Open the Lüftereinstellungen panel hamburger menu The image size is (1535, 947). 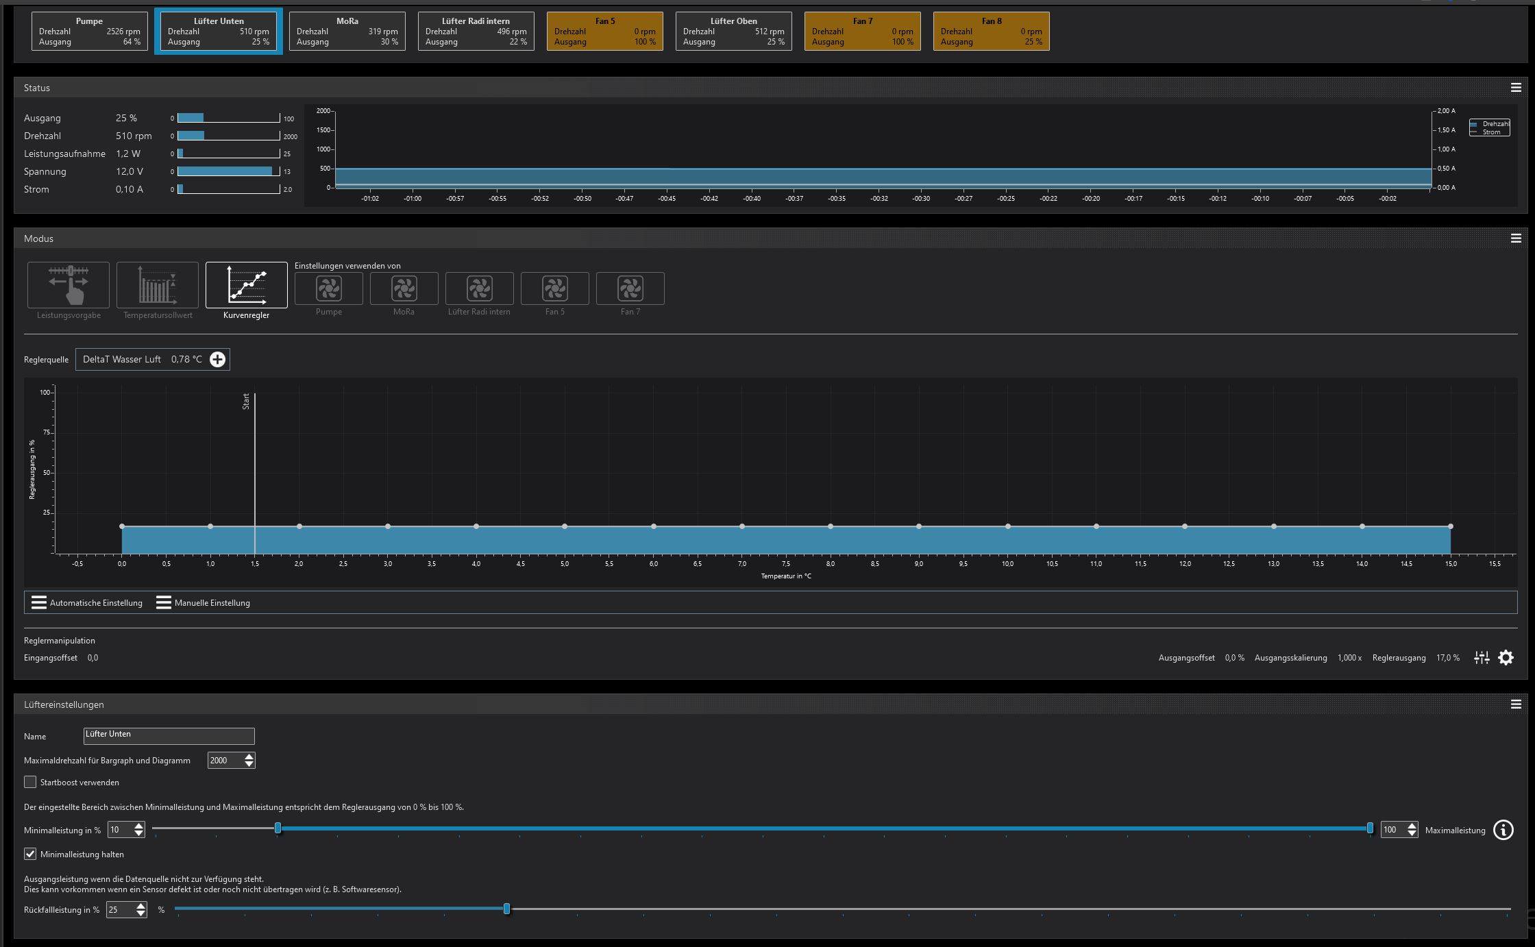[x=1516, y=704]
